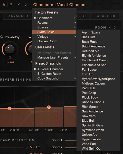The width and height of the screenshot is (123, 154).
Task: Edit the 500 Hz band crossover value
Action: coord(35,147)
